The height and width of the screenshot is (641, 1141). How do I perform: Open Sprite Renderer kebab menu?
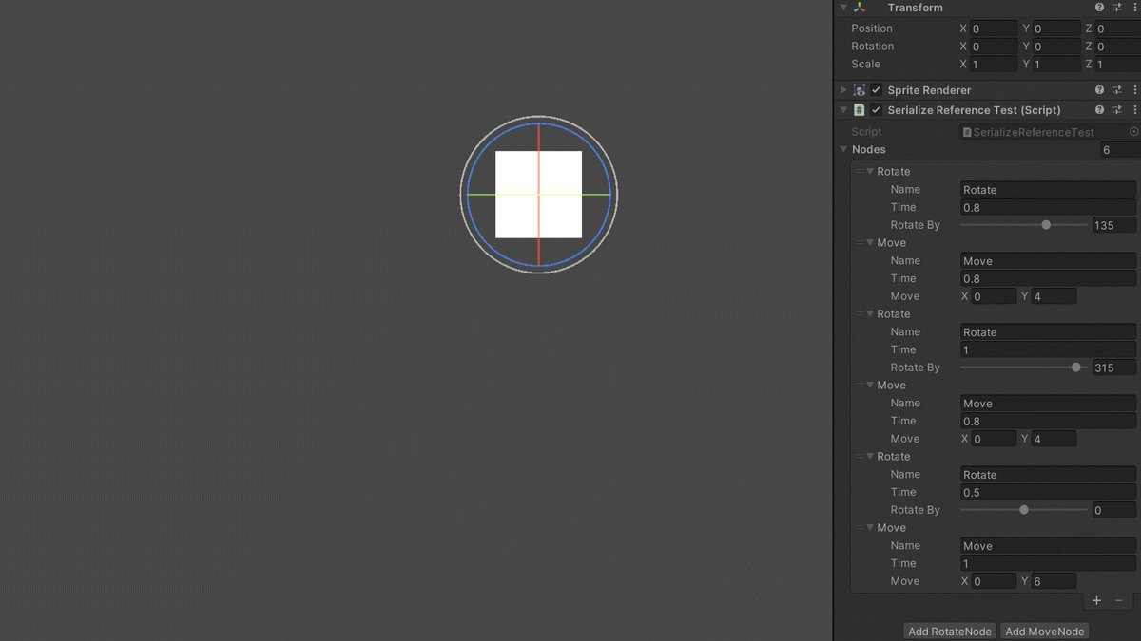click(1134, 90)
